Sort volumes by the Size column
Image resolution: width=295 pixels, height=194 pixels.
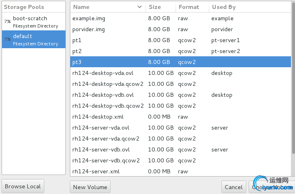click(155, 7)
